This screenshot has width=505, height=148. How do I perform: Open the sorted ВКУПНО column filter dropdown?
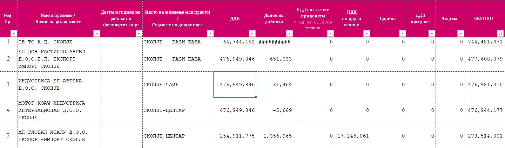pos(500,34)
